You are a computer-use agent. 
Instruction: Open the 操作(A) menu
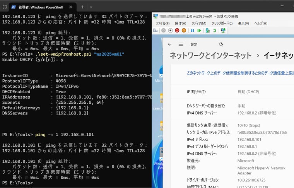(181, 23)
